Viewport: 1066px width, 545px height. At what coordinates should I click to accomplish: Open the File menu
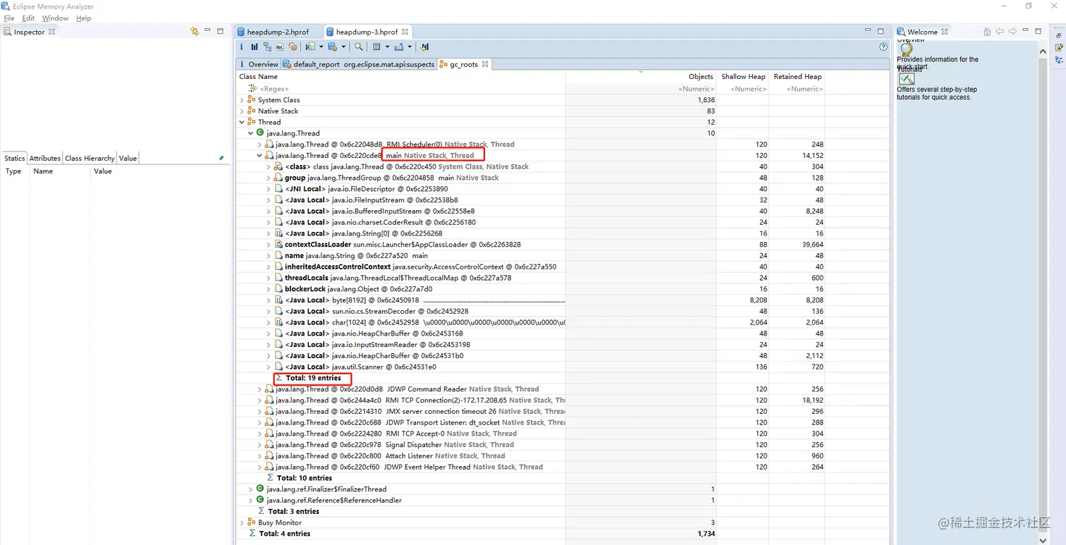click(9, 18)
